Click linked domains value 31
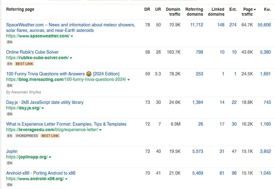 pos(222,151)
